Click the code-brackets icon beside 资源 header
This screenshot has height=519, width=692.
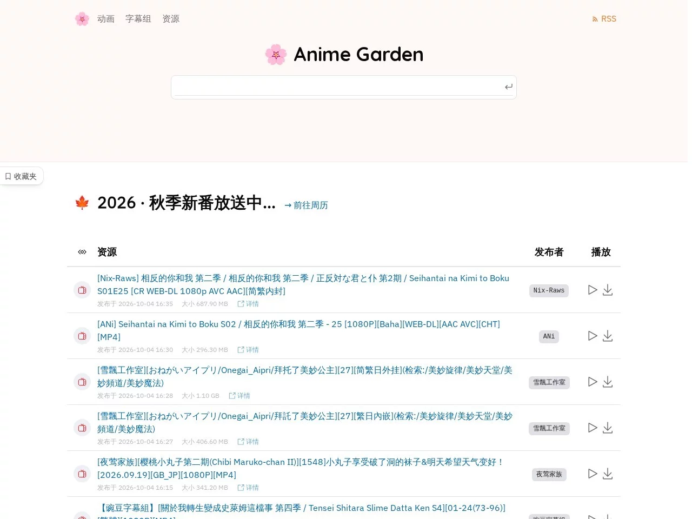[82, 252]
